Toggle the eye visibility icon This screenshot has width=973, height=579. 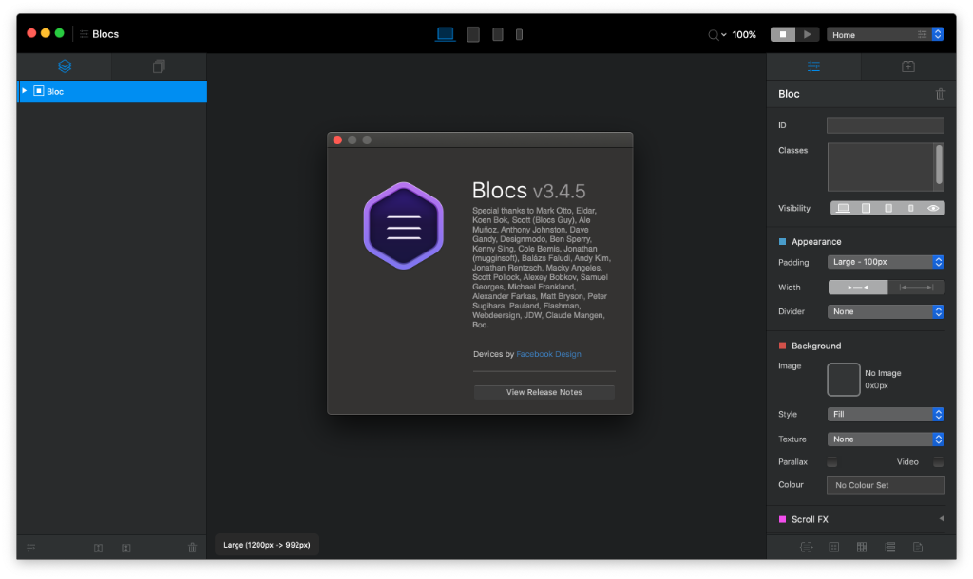(x=933, y=208)
